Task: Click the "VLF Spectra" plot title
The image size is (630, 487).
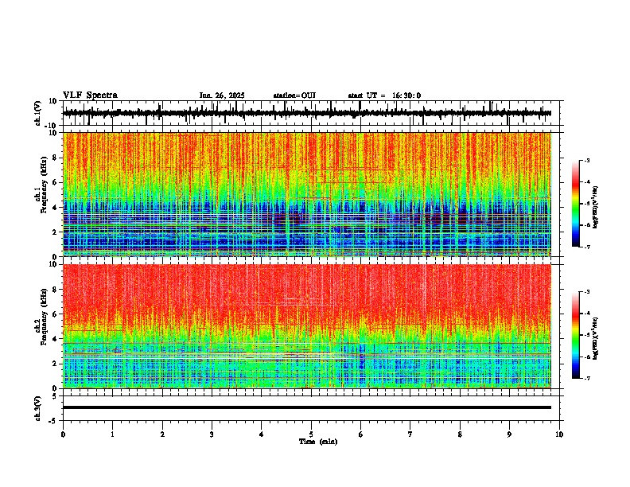Action: point(90,95)
